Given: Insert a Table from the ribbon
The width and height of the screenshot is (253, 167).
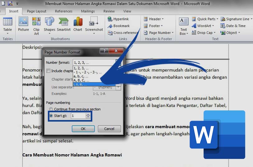Looking at the screenshot, I should 7,26.
